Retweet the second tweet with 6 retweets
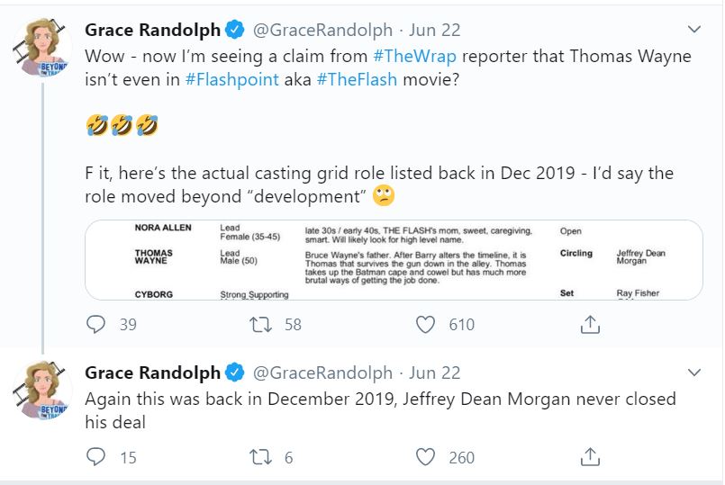The height and width of the screenshot is (485, 725). 260,457
